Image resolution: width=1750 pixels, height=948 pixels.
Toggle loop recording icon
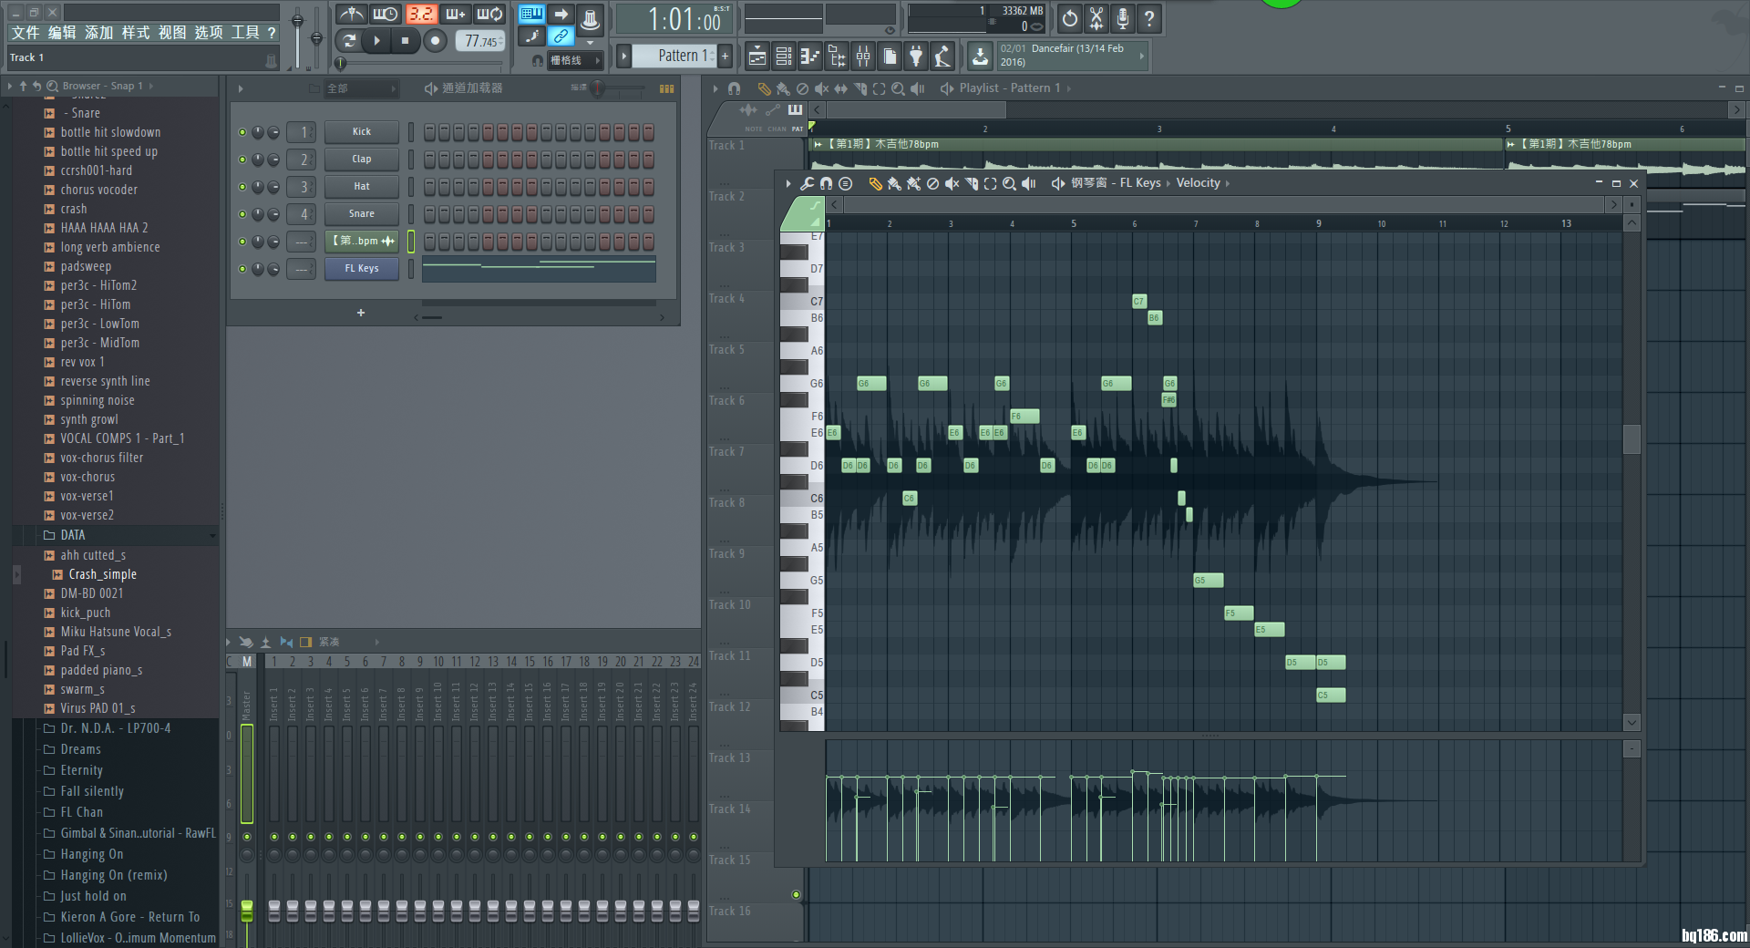489,14
